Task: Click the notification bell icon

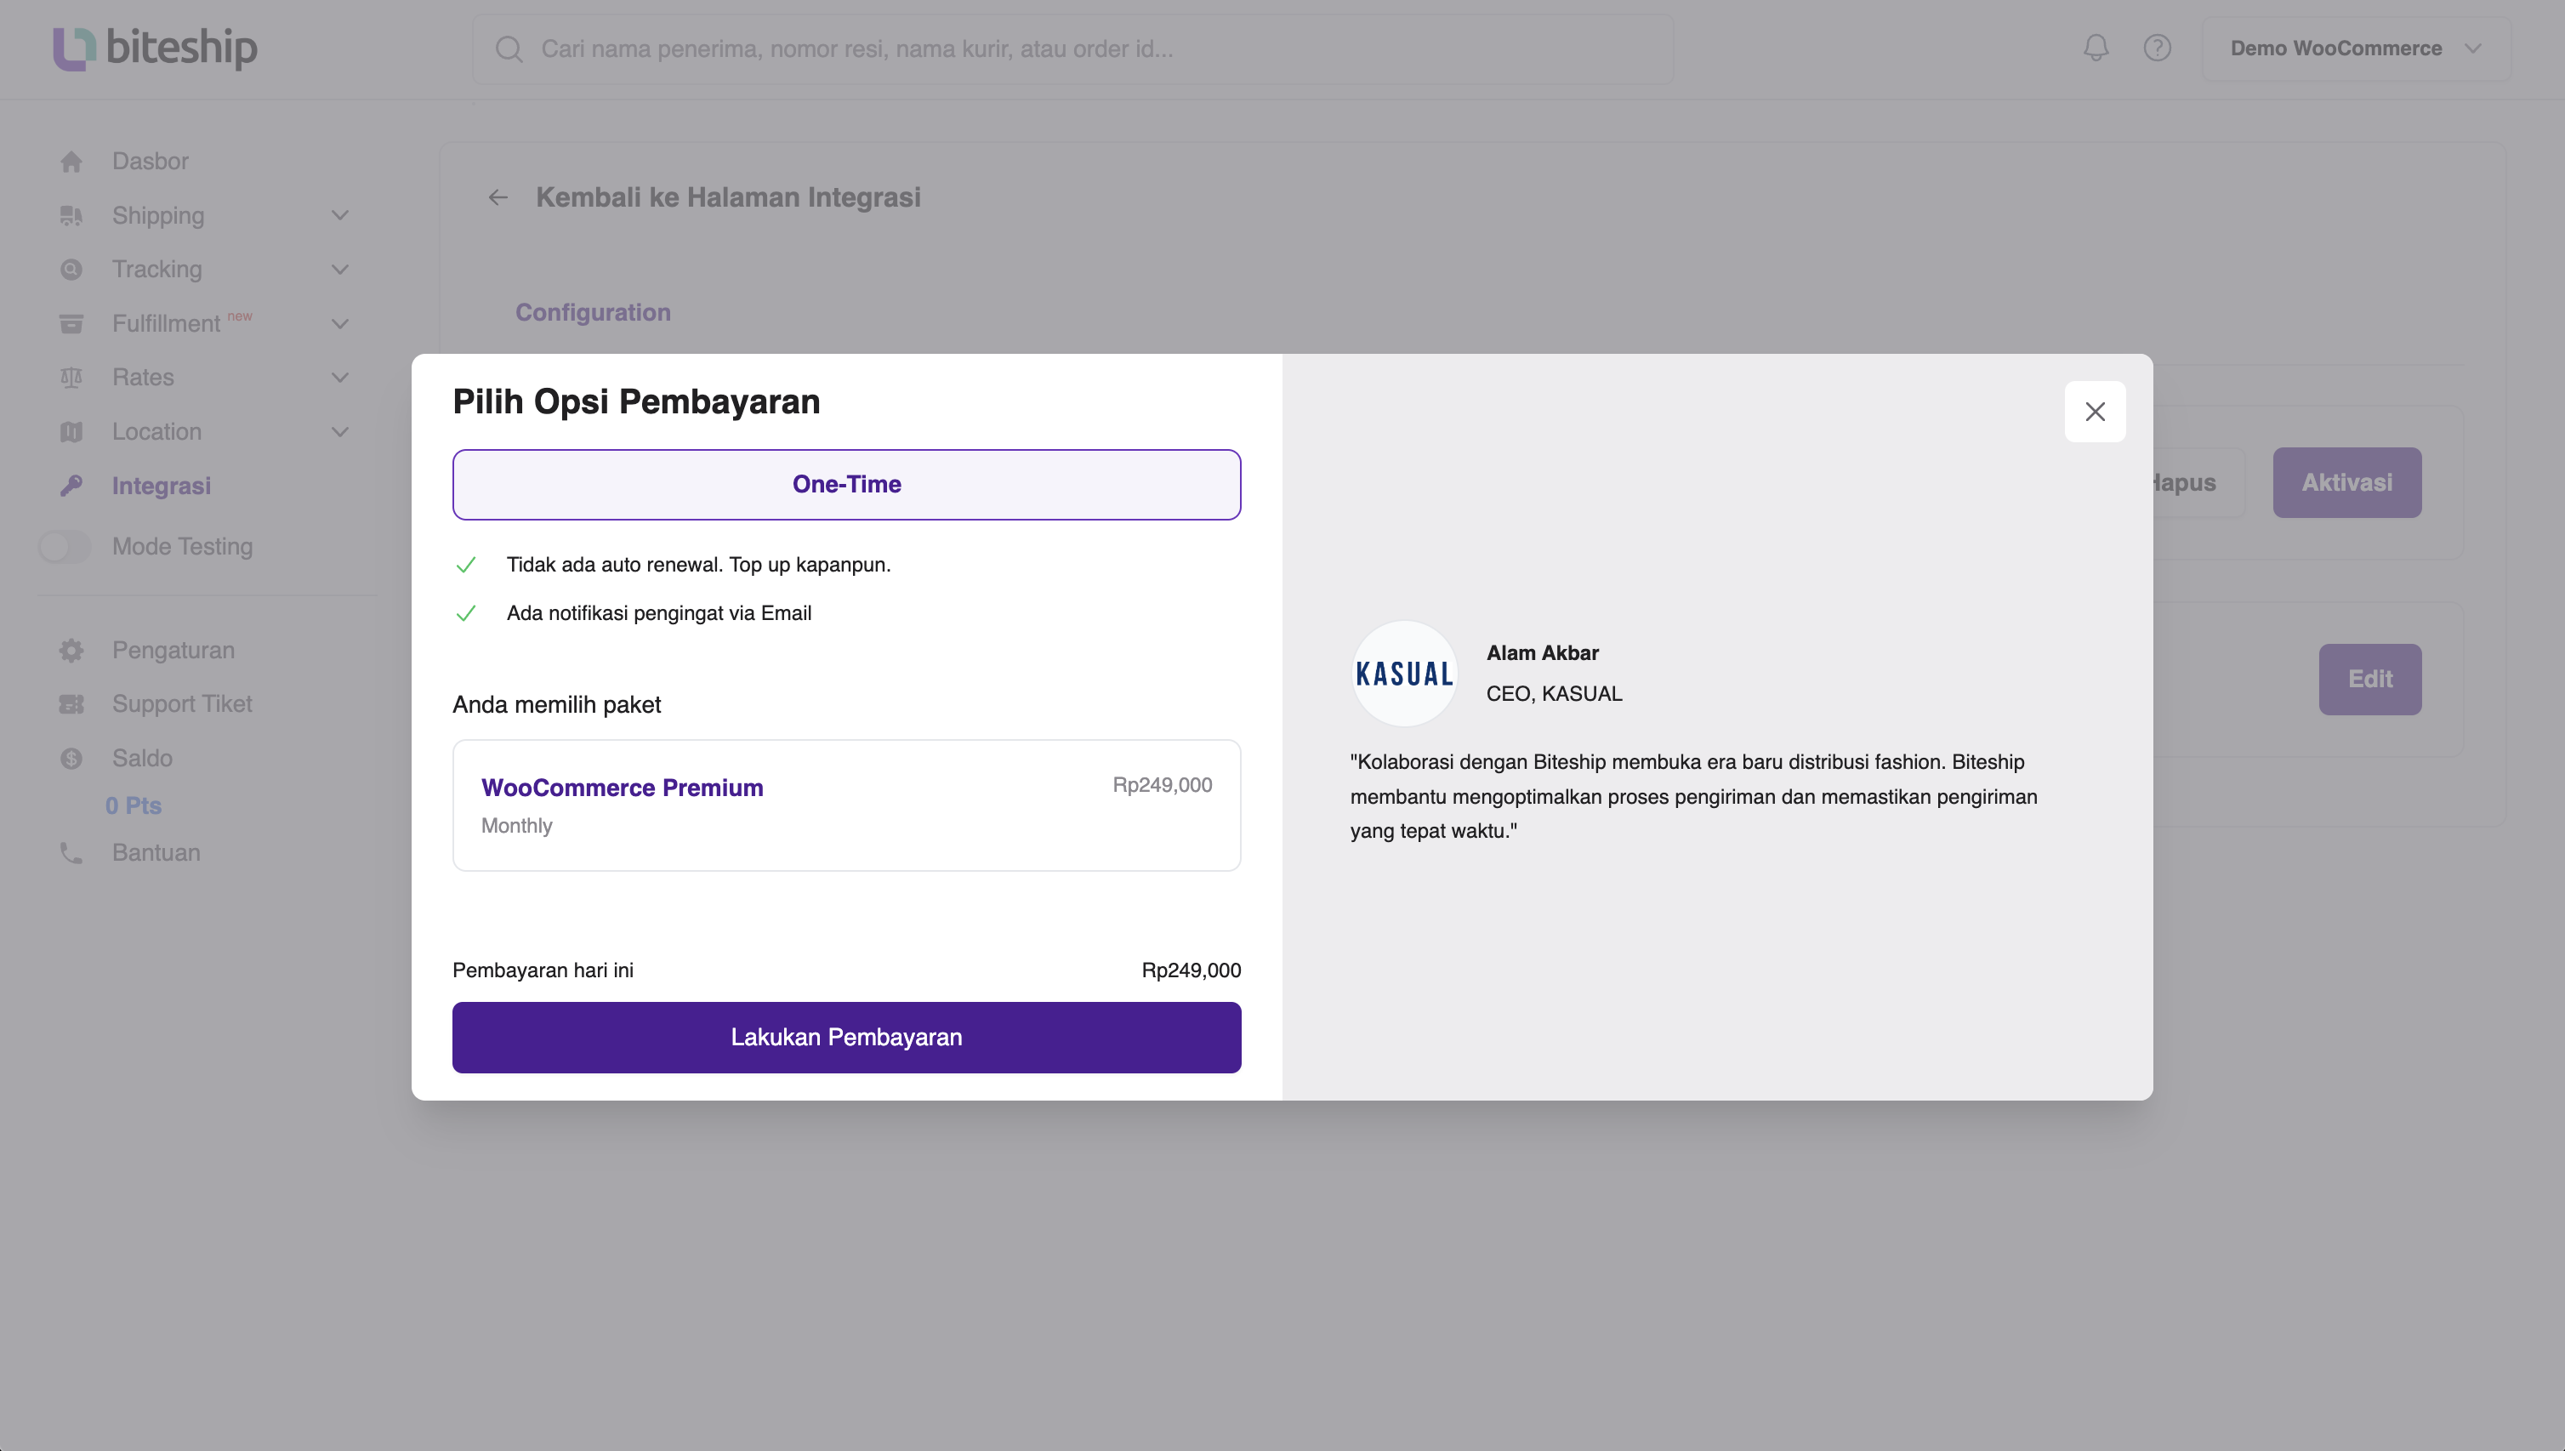Action: point(2095,48)
